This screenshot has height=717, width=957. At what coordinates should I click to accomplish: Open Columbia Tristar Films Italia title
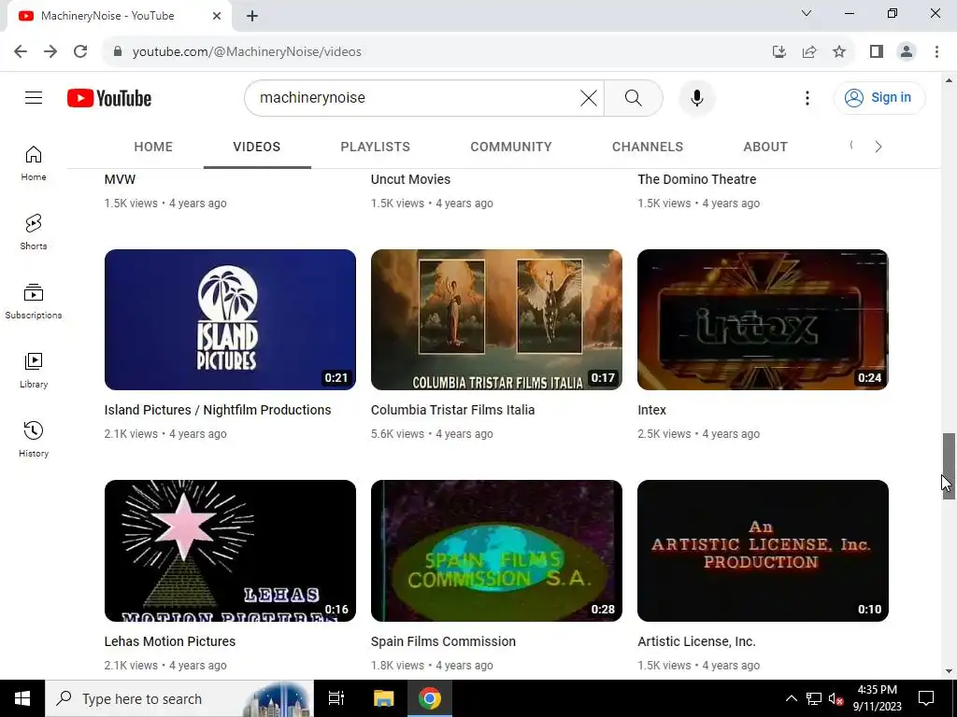click(x=452, y=410)
